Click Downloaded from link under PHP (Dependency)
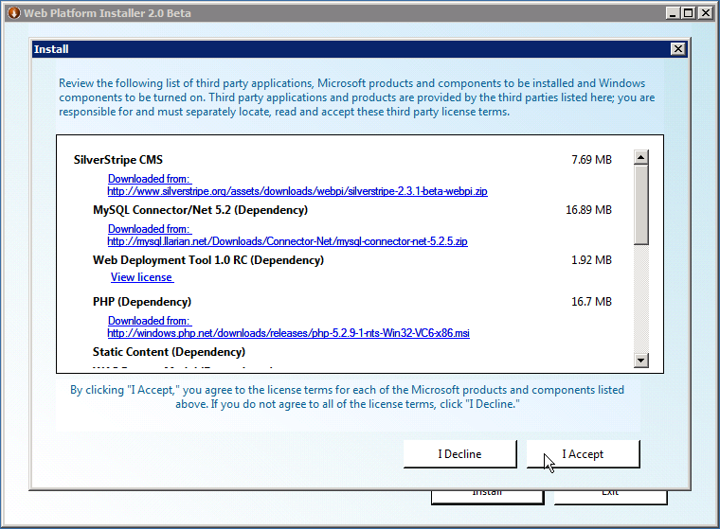This screenshot has width=720, height=529. pyautogui.click(x=150, y=321)
